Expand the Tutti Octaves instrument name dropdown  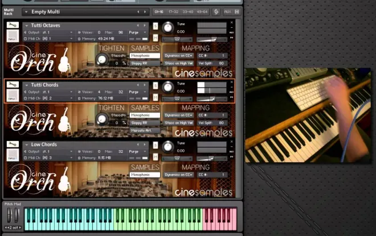pos(27,26)
